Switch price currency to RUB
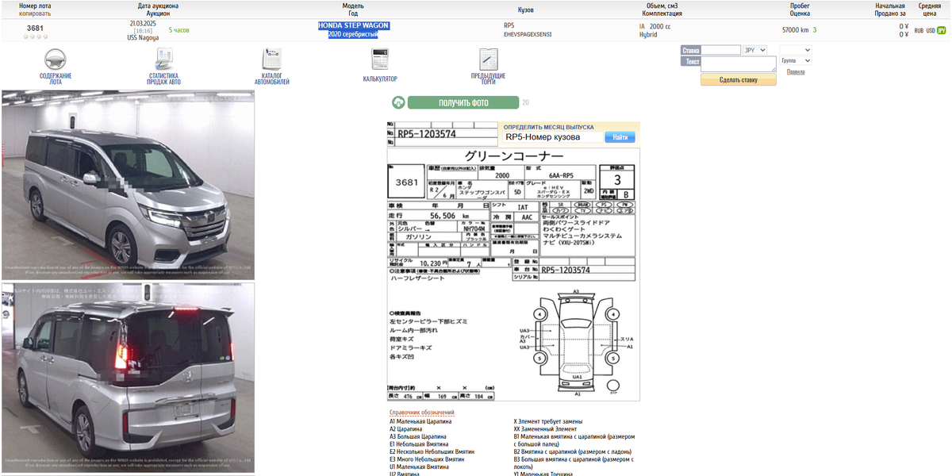 [919, 30]
